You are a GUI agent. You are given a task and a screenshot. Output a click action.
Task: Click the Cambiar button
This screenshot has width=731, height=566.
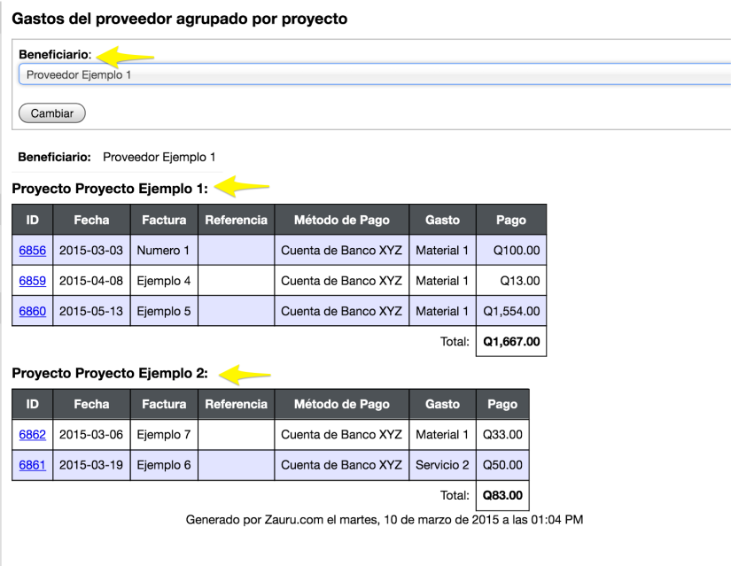tap(51, 113)
